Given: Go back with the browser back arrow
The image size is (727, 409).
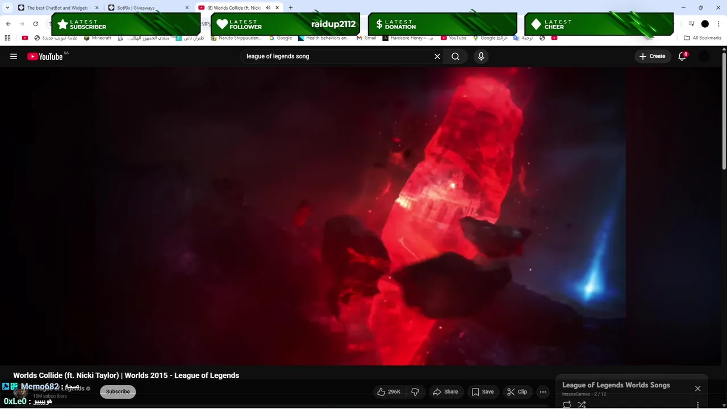Looking at the screenshot, I should point(8,24).
